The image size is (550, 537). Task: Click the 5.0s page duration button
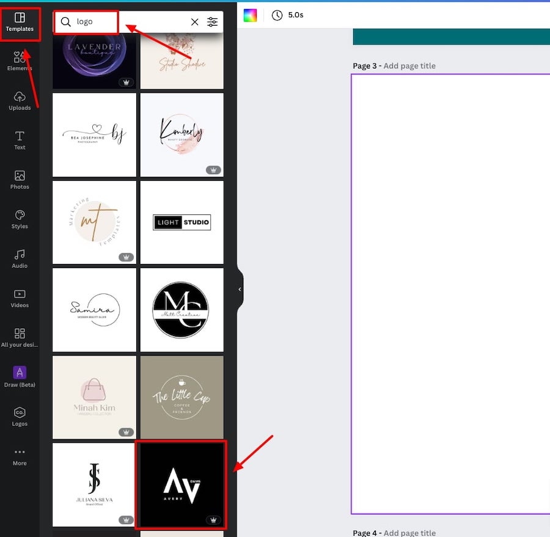click(288, 15)
